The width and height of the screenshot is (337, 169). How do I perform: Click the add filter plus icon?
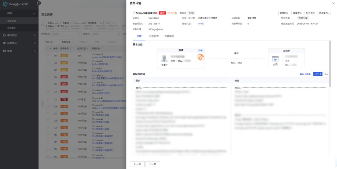43,25
